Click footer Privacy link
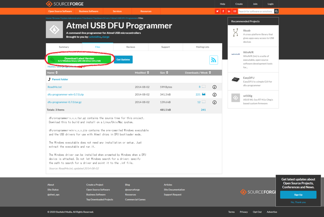Screen dimensions: 324x217 (244, 212)
